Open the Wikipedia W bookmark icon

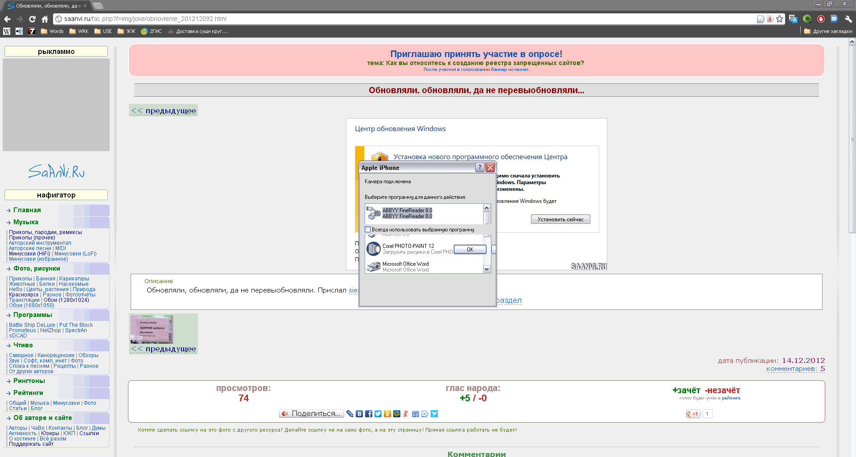[7, 31]
